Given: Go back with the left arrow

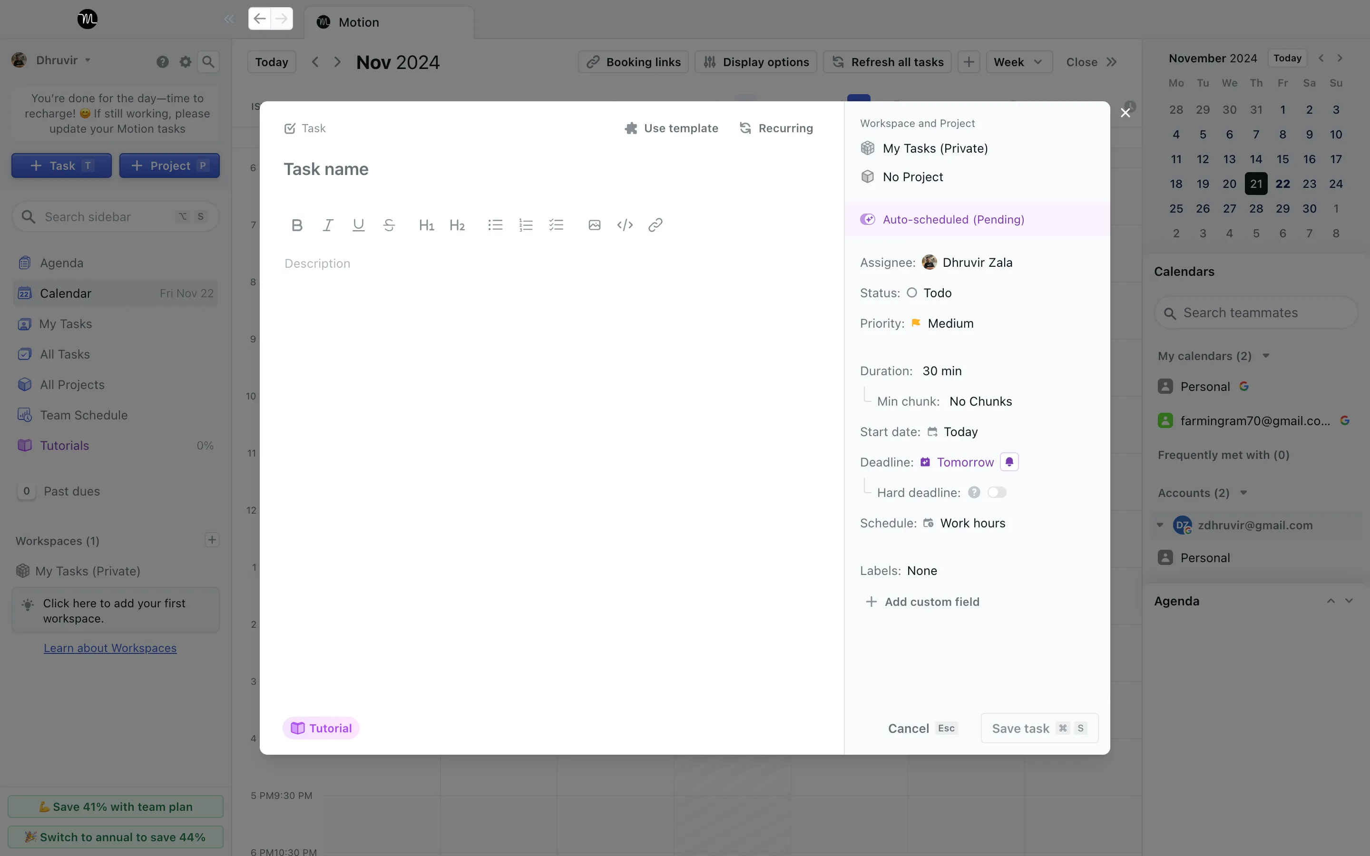Looking at the screenshot, I should click(259, 19).
